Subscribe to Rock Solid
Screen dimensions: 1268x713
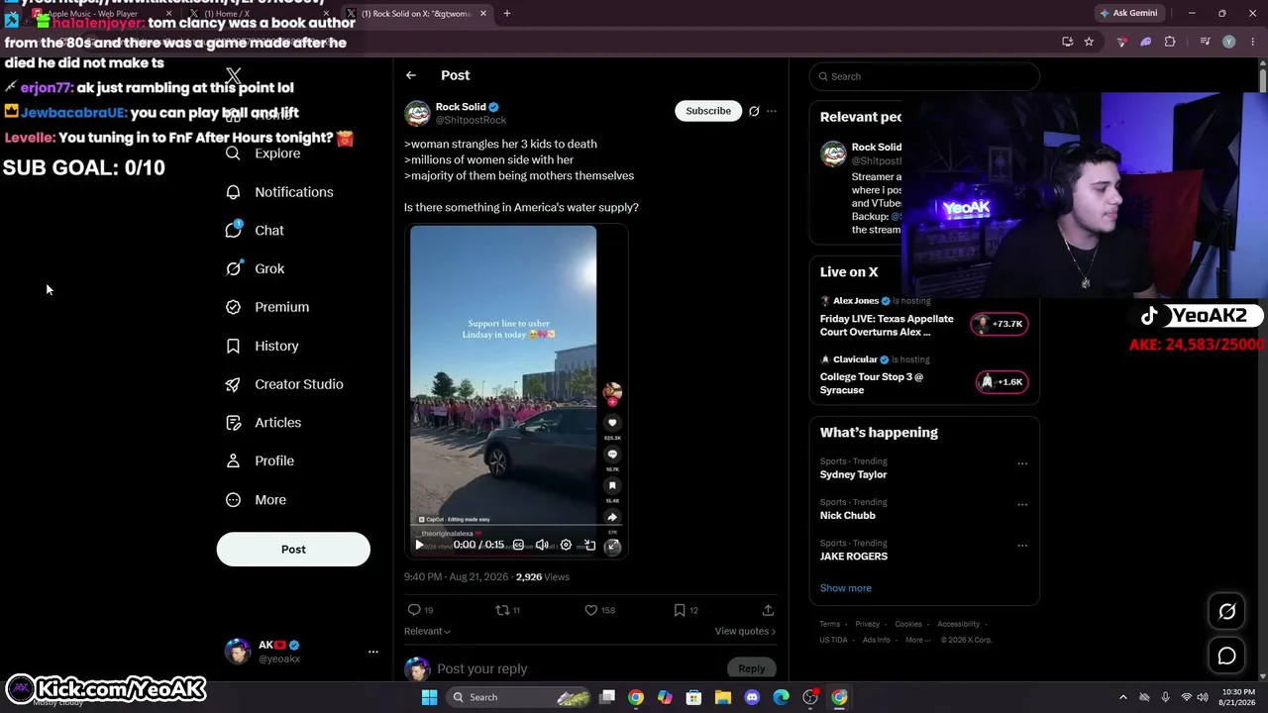[708, 111]
